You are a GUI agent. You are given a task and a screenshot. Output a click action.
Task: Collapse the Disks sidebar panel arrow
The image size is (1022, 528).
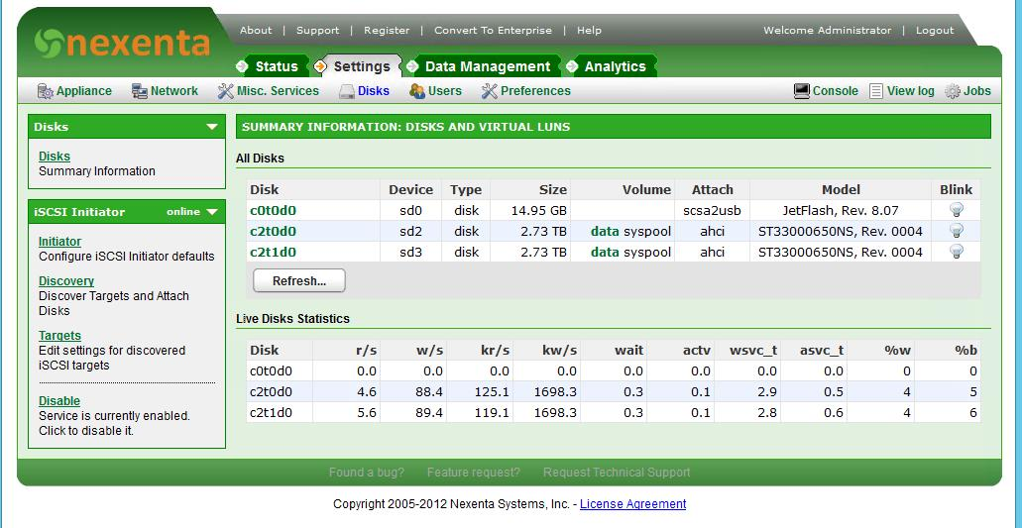(212, 127)
